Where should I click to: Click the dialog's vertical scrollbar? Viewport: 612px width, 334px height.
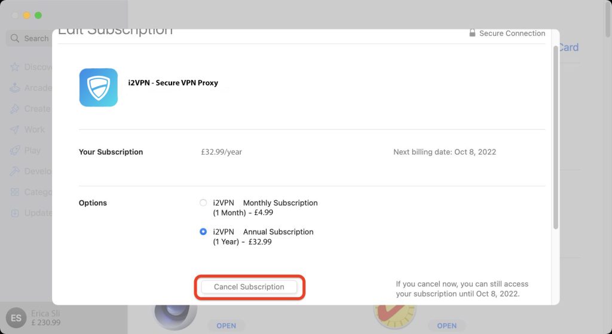[556, 137]
